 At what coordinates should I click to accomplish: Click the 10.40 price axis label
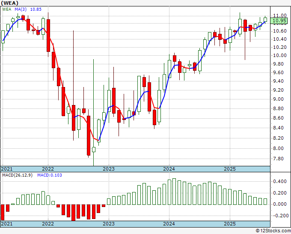point(280,39)
